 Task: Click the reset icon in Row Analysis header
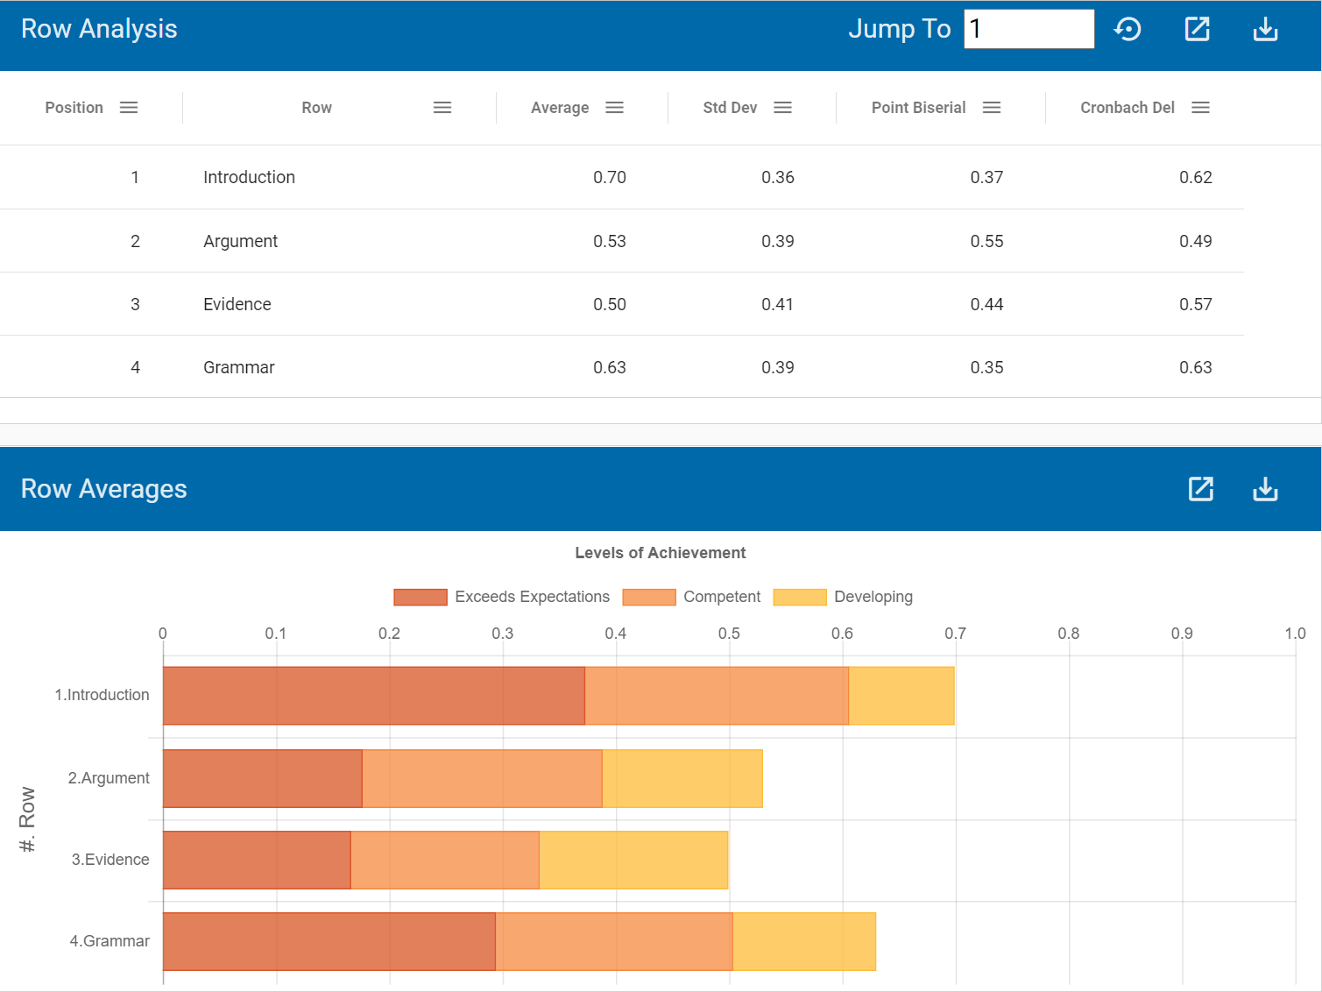pyautogui.click(x=1128, y=29)
